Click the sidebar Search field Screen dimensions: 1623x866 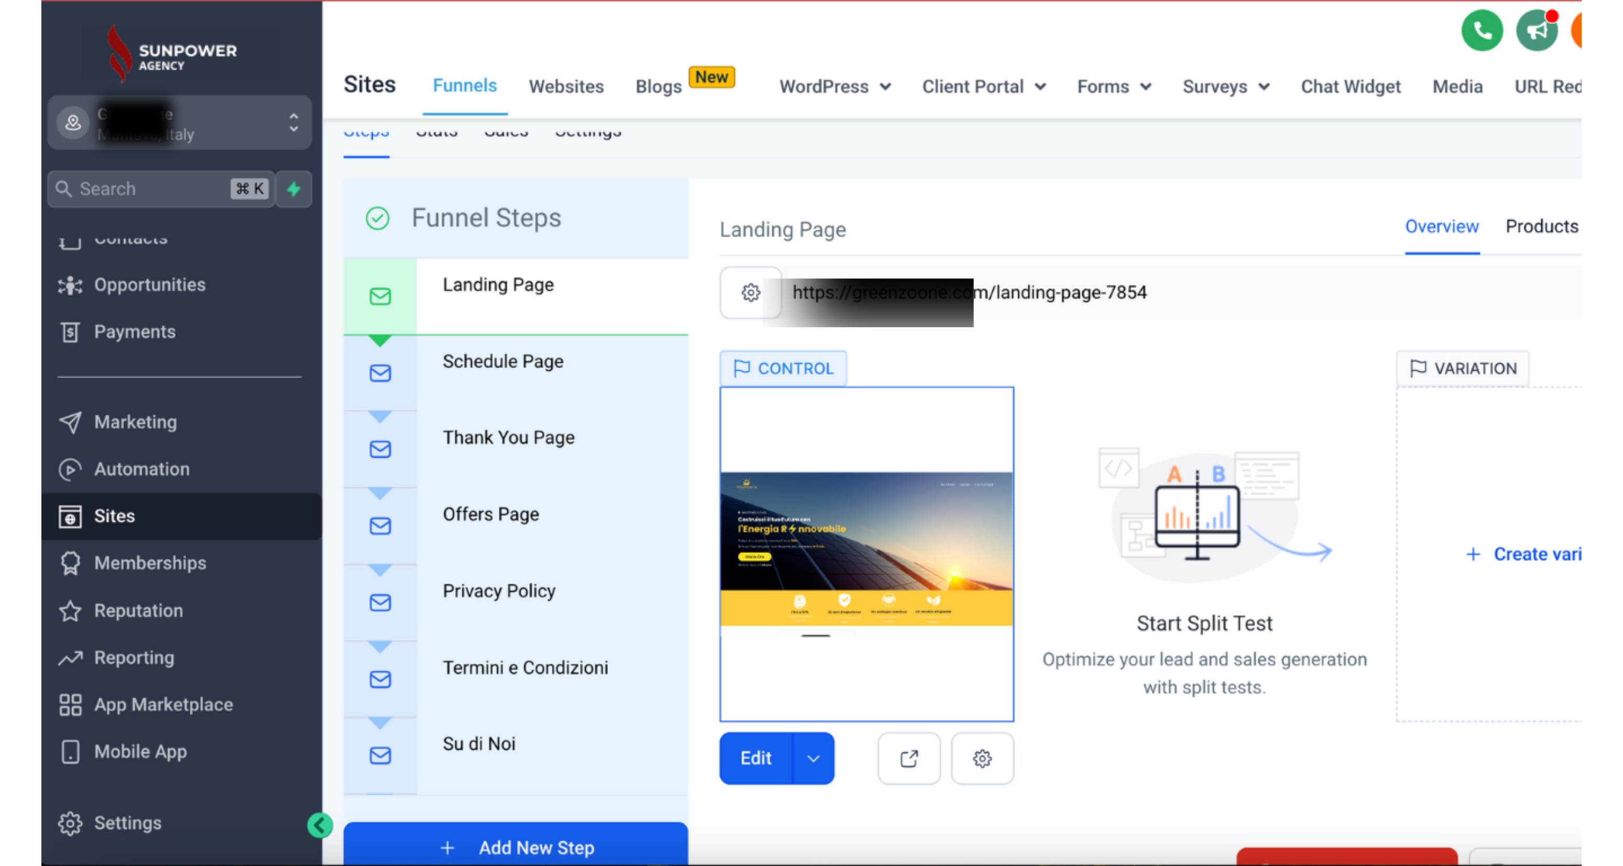[x=161, y=188]
